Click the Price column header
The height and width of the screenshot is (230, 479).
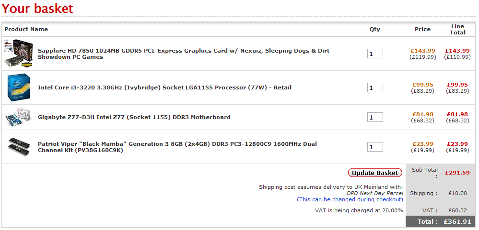click(422, 29)
